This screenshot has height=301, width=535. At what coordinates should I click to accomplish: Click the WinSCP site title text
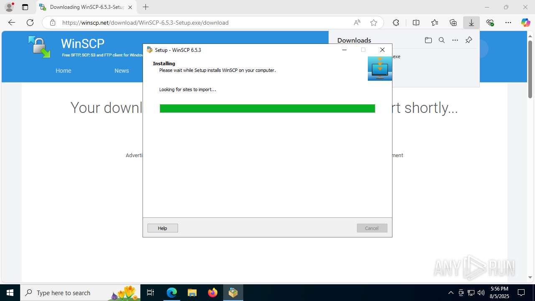[x=83, y=43]
